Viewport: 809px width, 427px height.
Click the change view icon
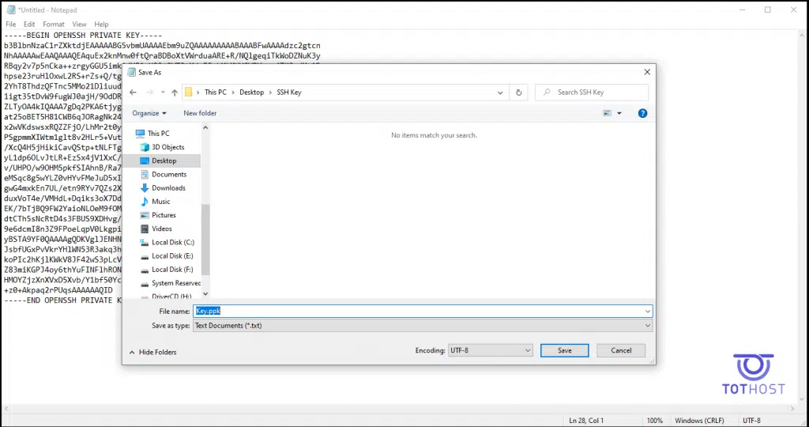608,113
